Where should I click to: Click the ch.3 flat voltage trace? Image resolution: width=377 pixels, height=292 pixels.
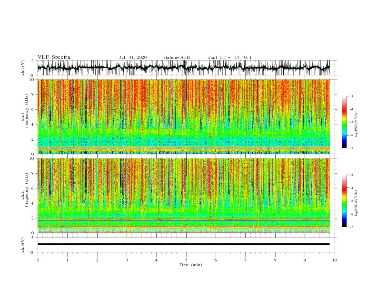pyautogui.click(x=183, y=244)
